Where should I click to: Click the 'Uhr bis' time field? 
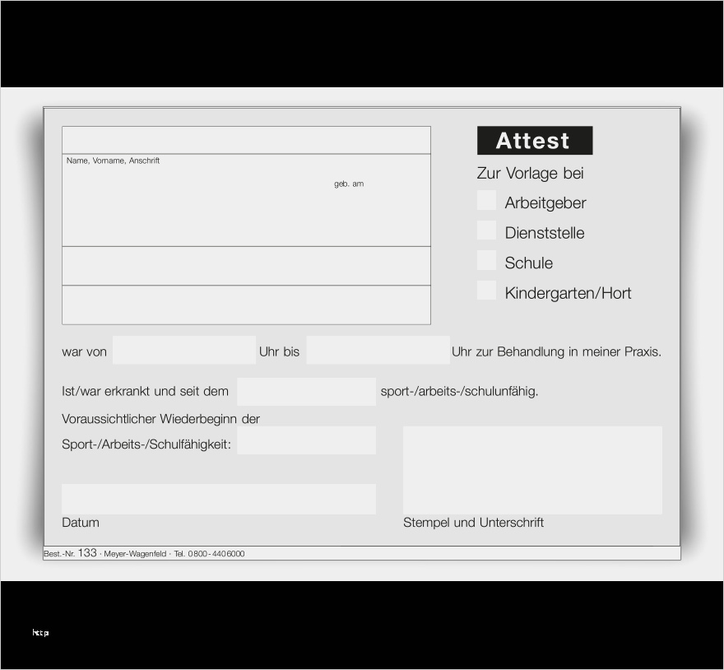[x=378, y=351]
